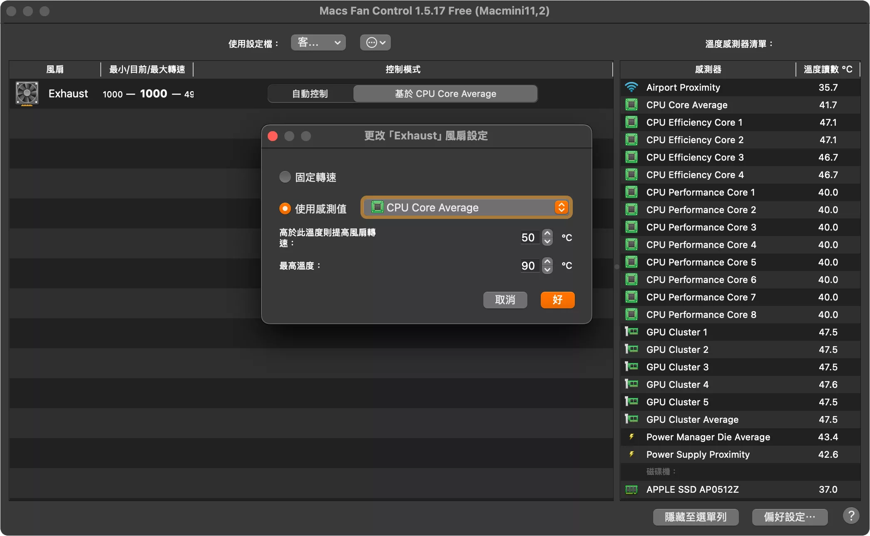Screen dimensions: 870x536
Task: Click the 50 temperature input field
Action: (529, 238)
